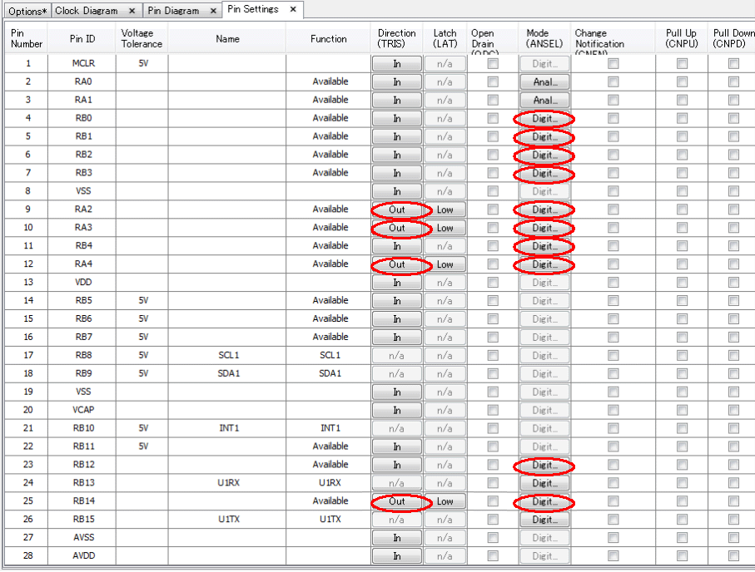Enable Change Notification for pin RB4

[x=613, y=246]
